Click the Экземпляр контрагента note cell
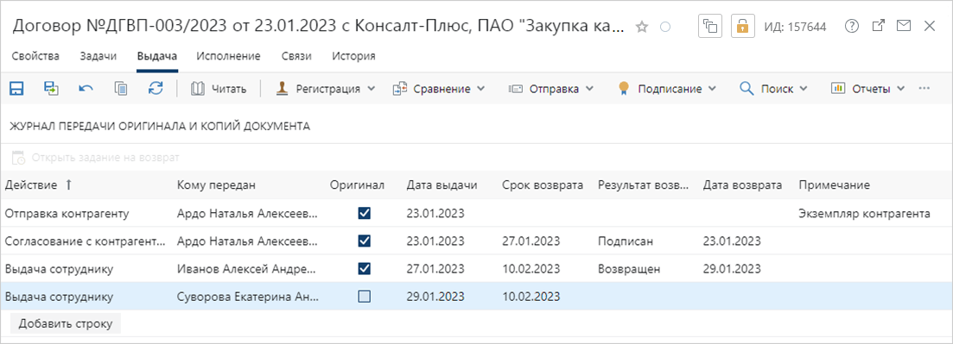The width and height of the screenshot is (953, 344). pos(864,214)
